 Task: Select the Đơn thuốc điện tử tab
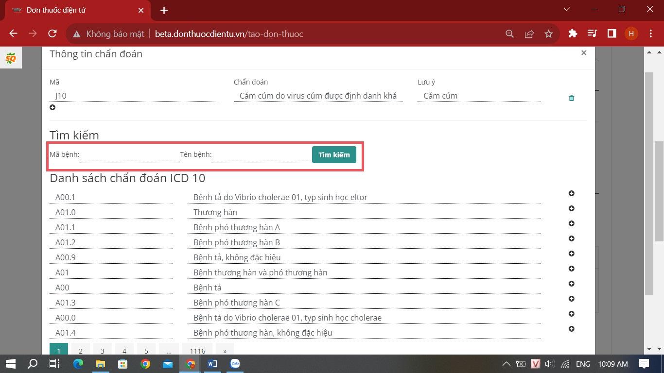[x=78, y=10]
